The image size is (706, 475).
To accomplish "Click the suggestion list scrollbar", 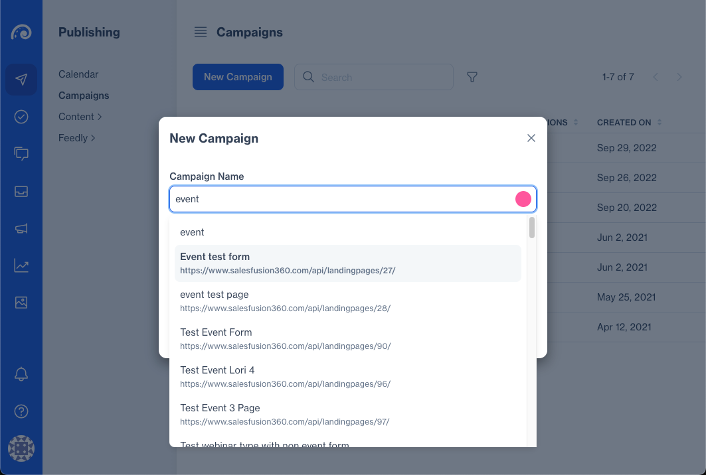I will (532, 228).
